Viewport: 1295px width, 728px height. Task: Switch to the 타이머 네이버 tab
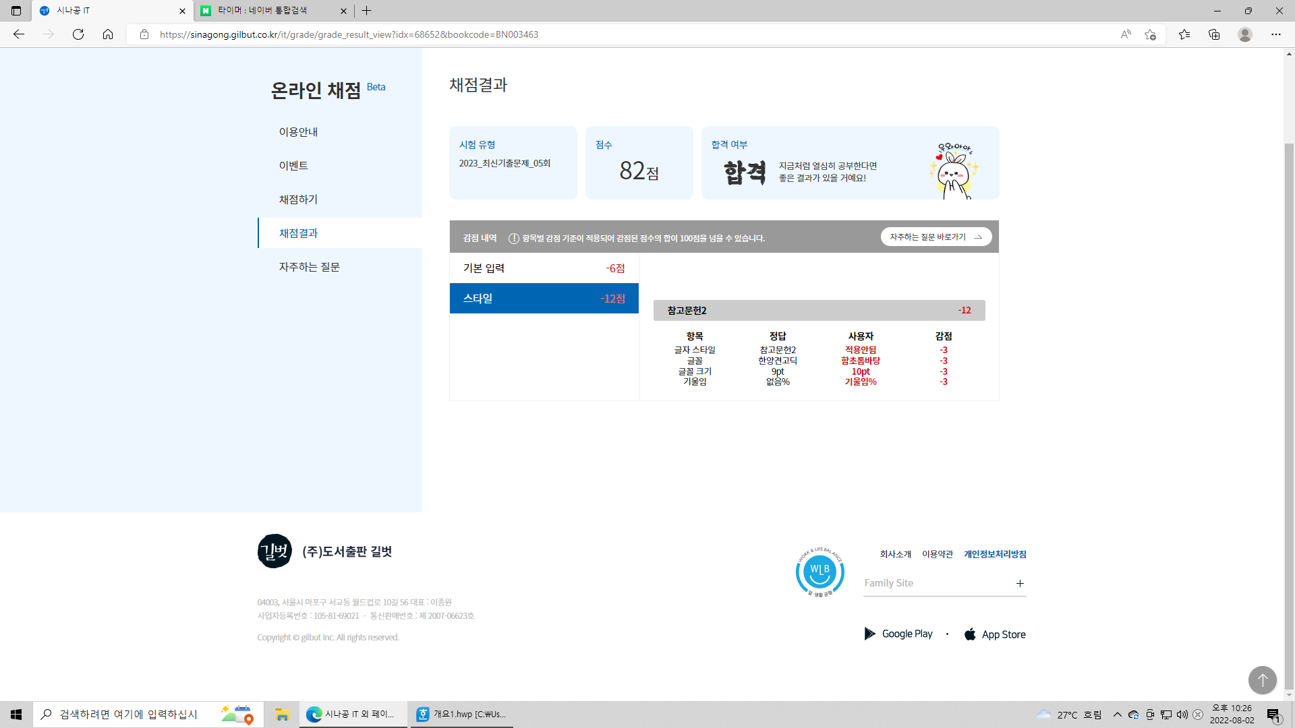pos(263,11)
